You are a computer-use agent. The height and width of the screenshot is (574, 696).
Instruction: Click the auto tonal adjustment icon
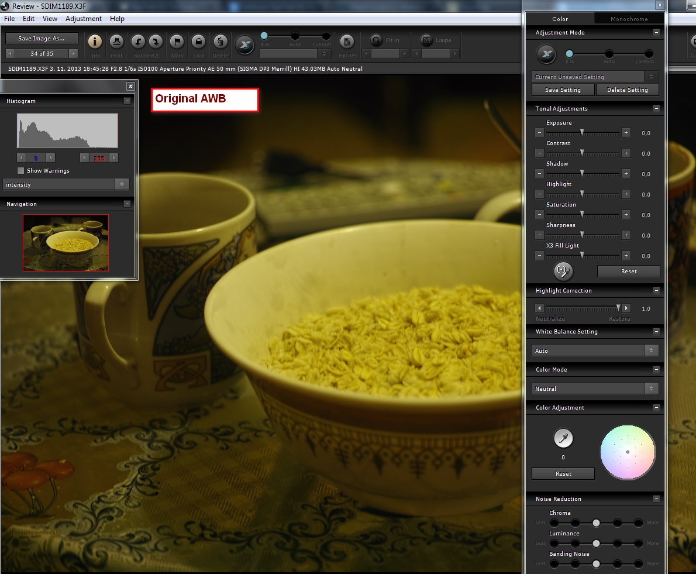point(563,270)
